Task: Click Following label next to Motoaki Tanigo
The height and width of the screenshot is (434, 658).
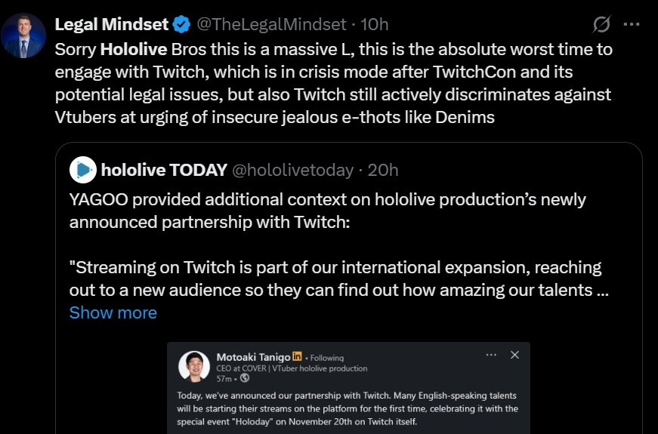Action: coord(326,358)
